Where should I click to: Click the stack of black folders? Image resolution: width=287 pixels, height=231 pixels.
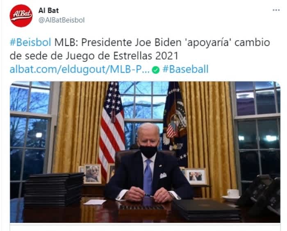click(x=54, y=190)
